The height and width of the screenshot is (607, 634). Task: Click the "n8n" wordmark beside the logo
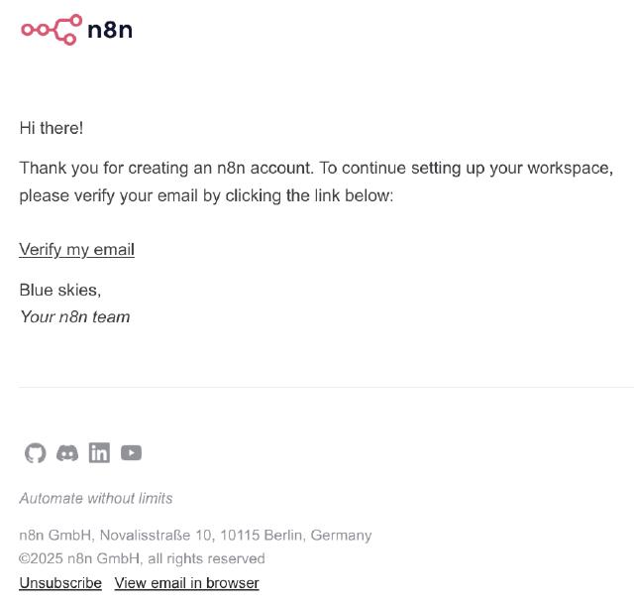pos(110,30)
